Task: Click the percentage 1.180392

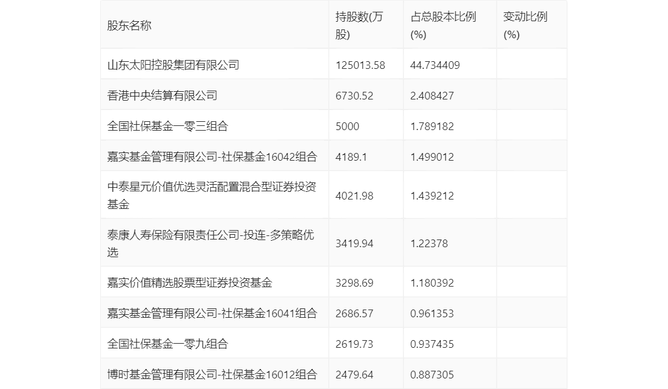Action: point(432,283)
